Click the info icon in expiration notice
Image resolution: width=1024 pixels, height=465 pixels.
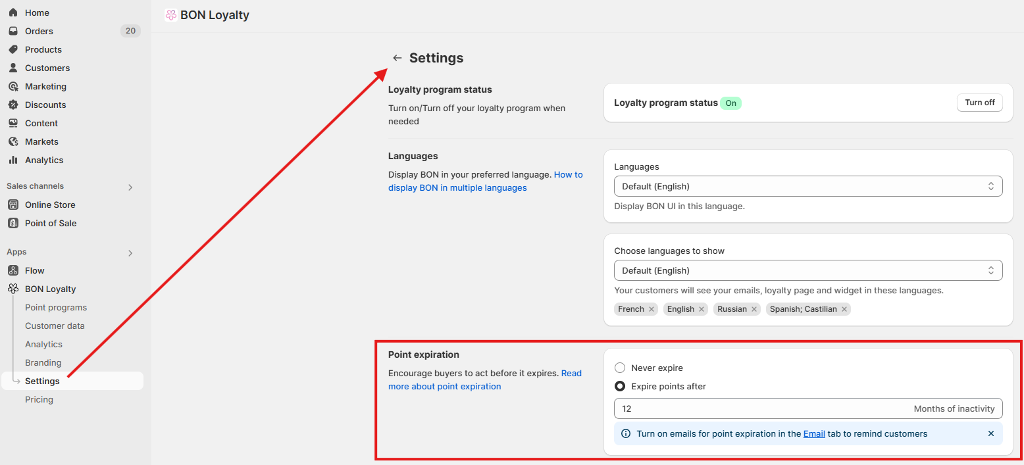coord(626,433)
